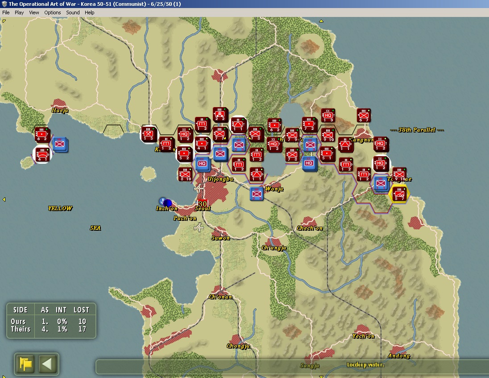Click the Yech'on city label
Viewport: 489px width, 378px height.
[x=363, y=336]
